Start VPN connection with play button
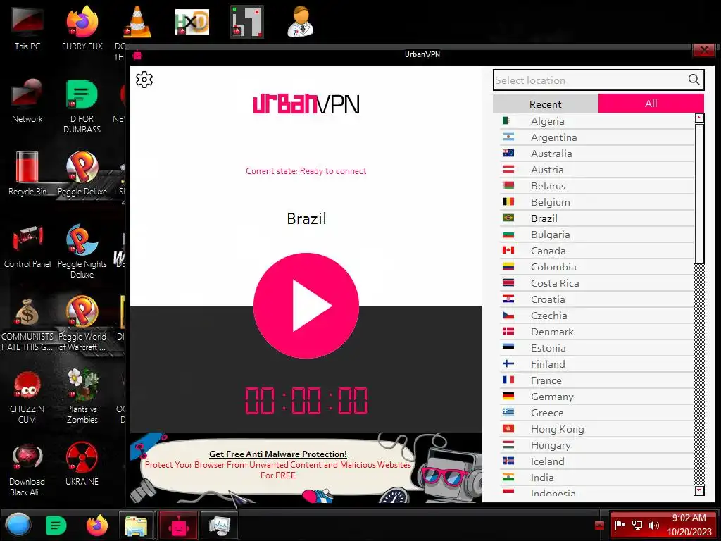Viewport: 721px width, 541px height. pos(306,306)
